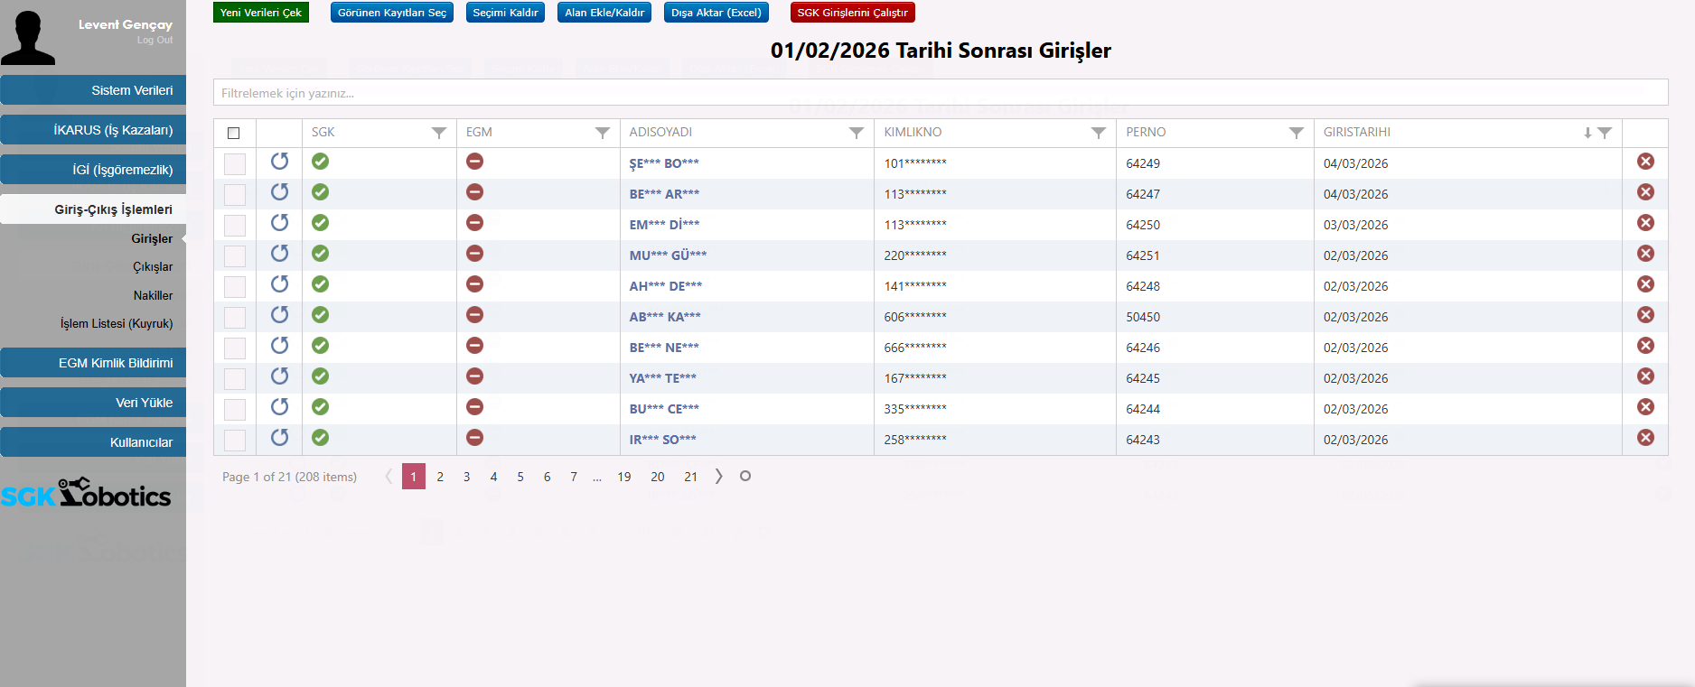Click EGM red minus icon for BE*** NE***
Image resolution: width=1695 pixels, height=687 pixels.
coord(474,346)
